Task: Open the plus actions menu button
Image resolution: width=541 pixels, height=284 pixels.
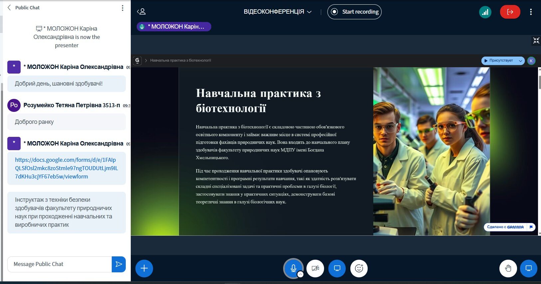Action: point(144,268)
